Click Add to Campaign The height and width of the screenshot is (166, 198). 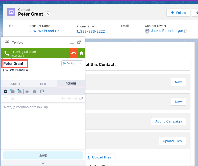pyautogui.click(x=168, y=121)
